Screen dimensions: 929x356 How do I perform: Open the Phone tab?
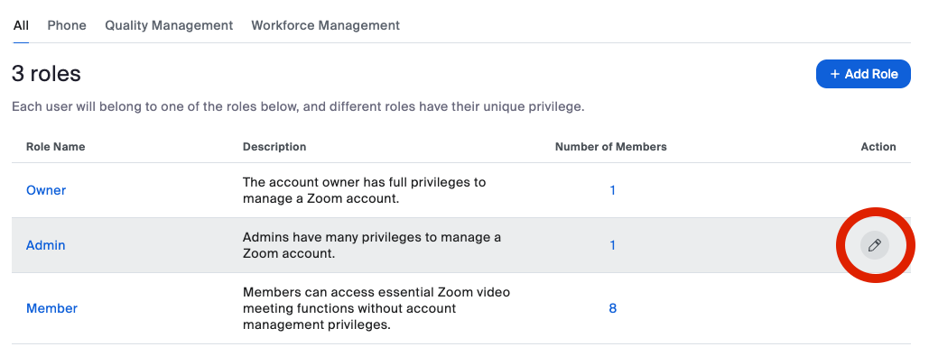click(x=67, y=25)
